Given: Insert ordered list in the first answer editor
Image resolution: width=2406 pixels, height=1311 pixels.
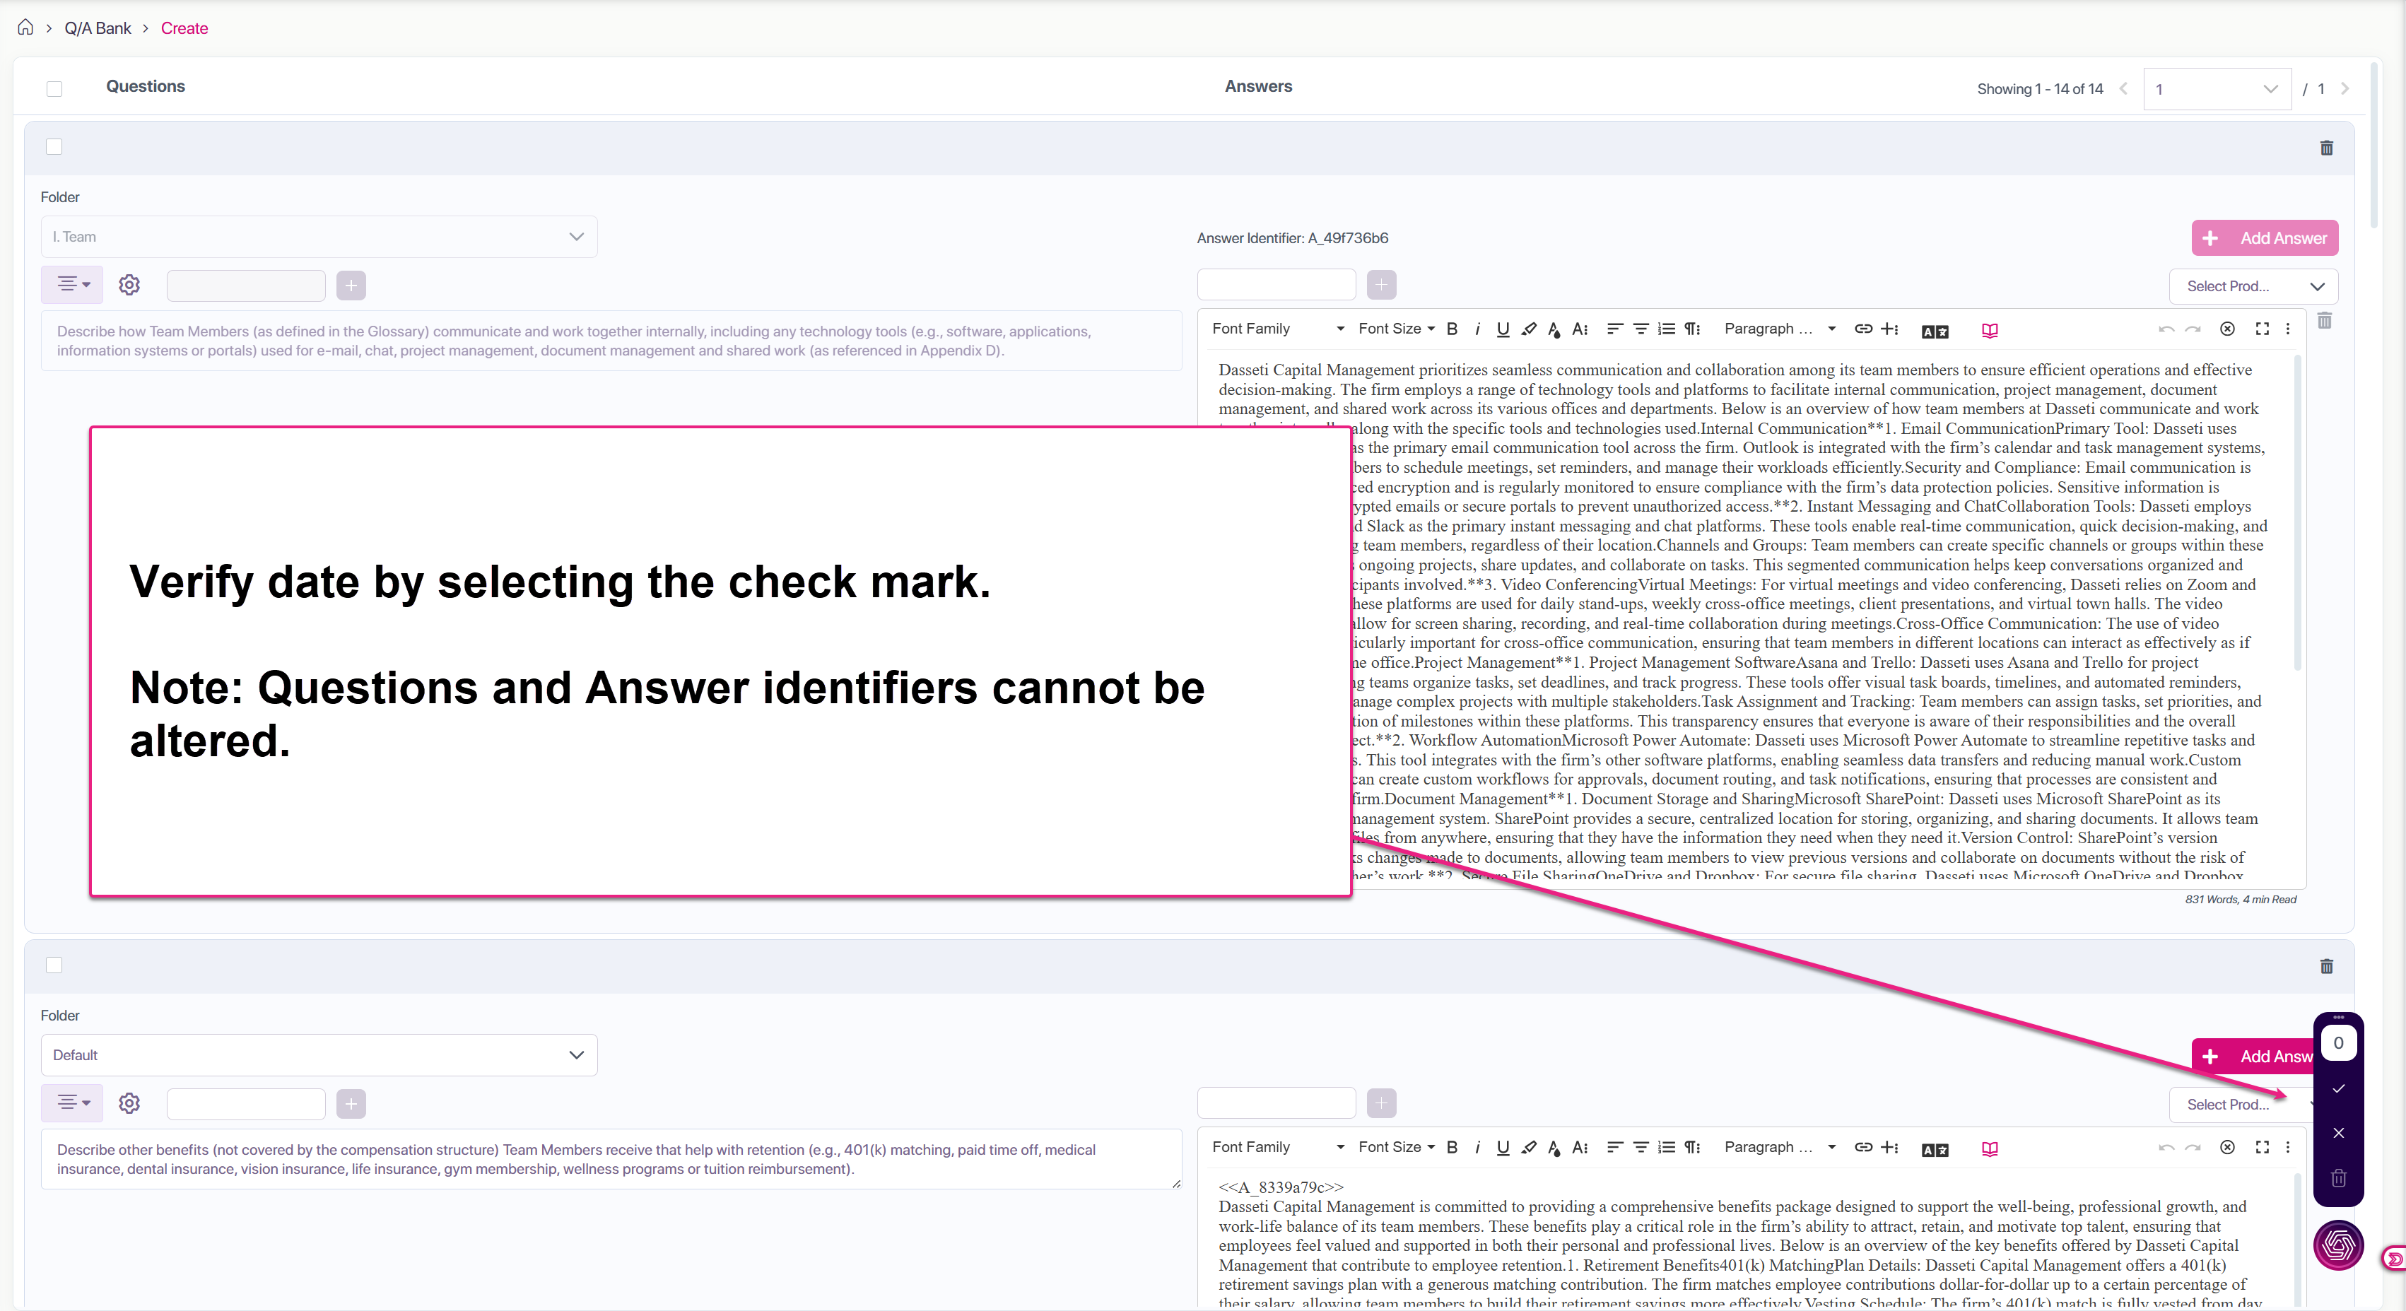Looking at the screenshot, I should pyautogui.click(x=1666, y=329).
